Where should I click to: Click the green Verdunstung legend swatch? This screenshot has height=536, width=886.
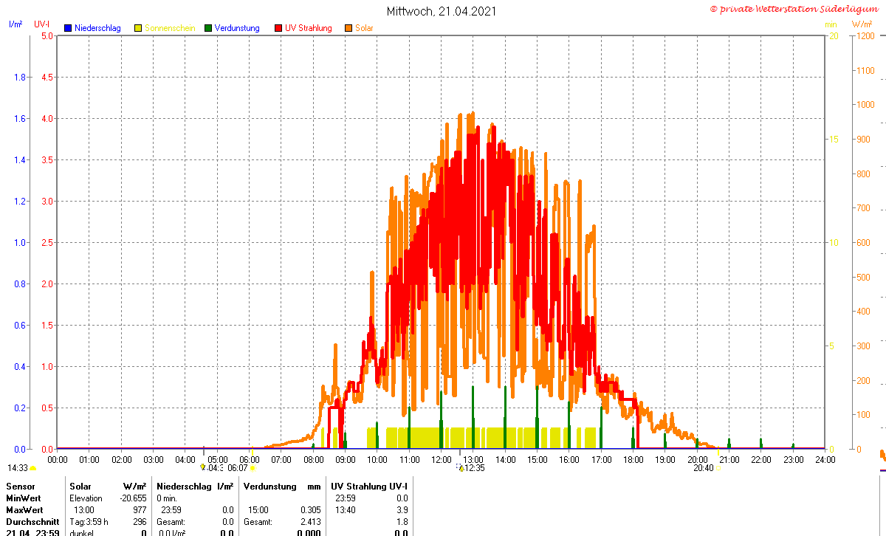tap(208, 28)
